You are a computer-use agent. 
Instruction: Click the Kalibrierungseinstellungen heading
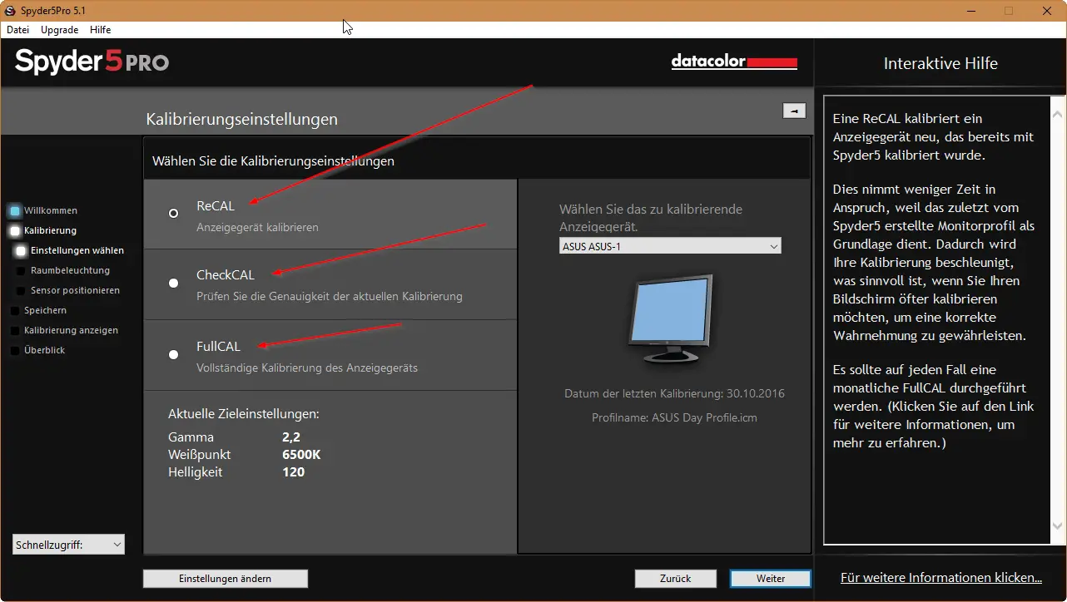click(x=242, y=119)
